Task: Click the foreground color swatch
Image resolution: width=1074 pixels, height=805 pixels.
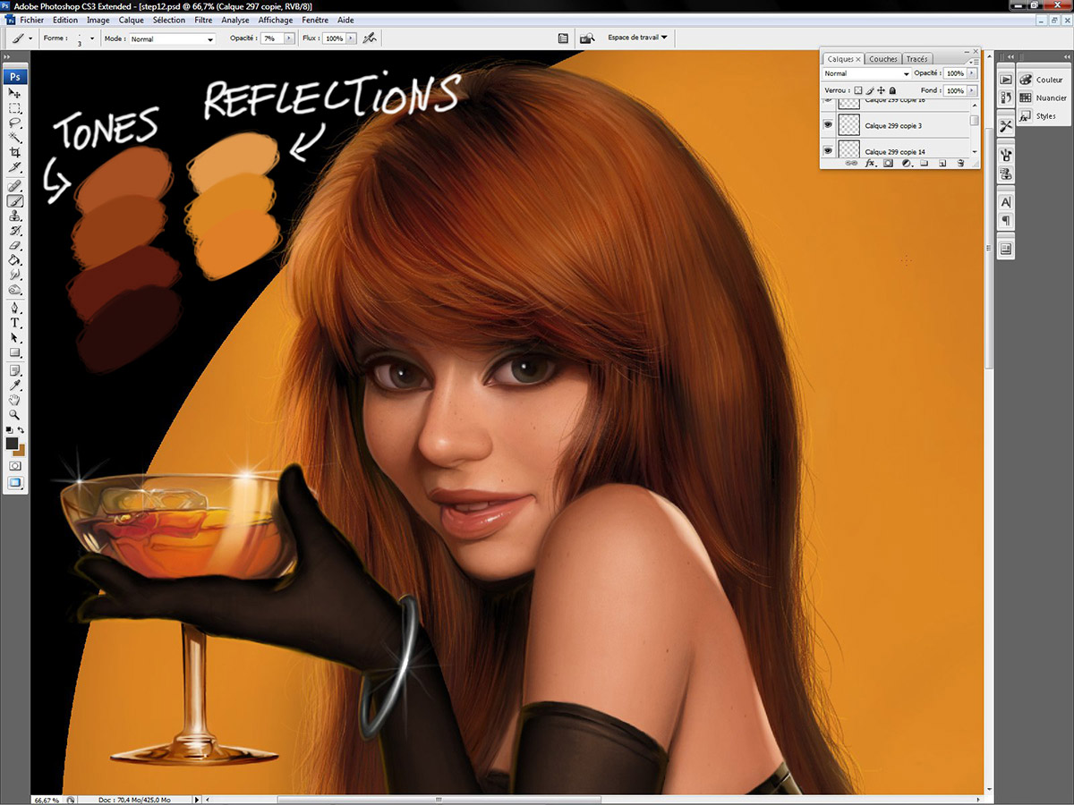Action: (12, 444)
